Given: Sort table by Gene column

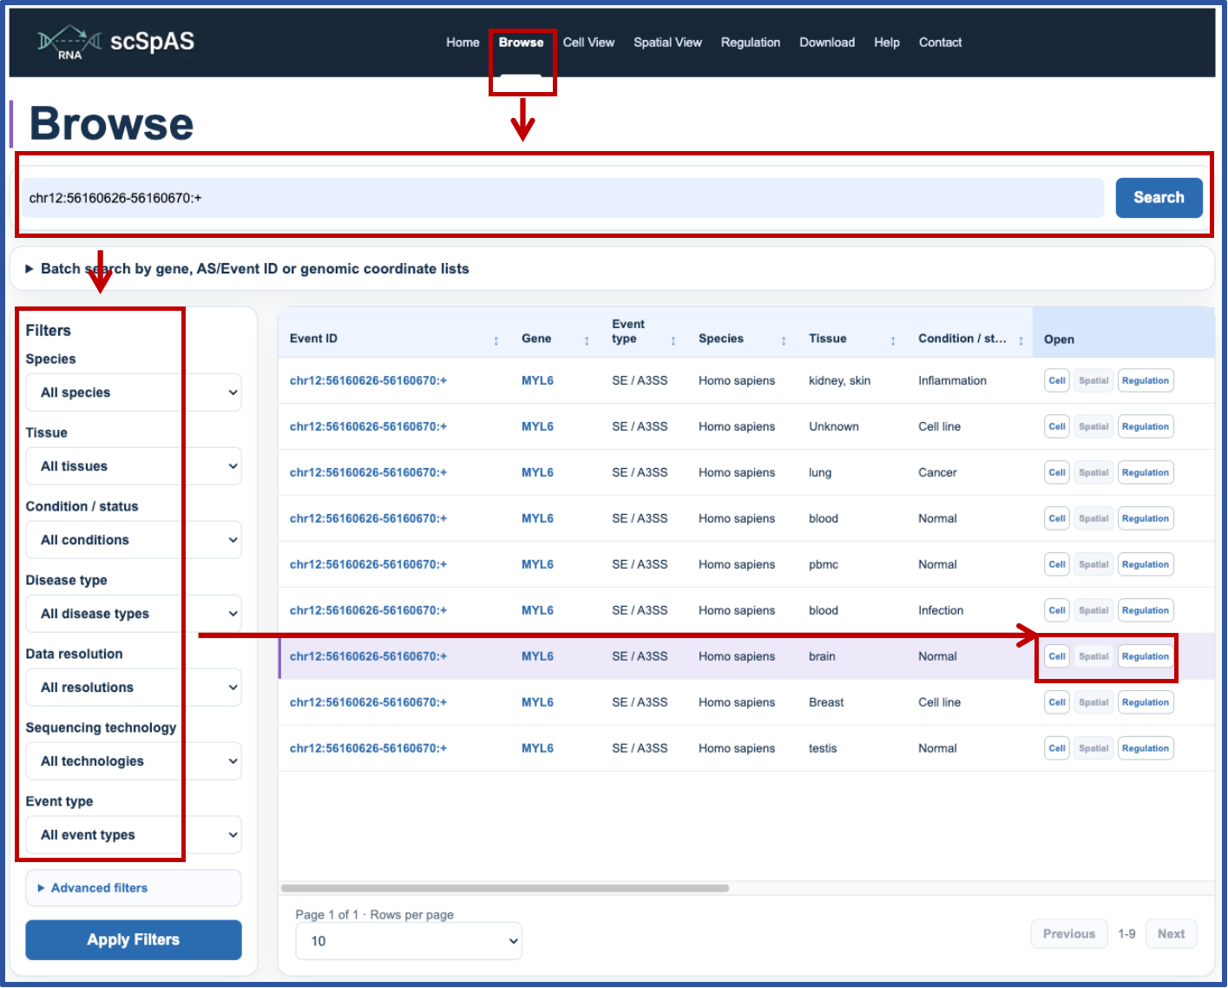Looking at the screenshot, I should pyautogui.click(x=587, y=340).
